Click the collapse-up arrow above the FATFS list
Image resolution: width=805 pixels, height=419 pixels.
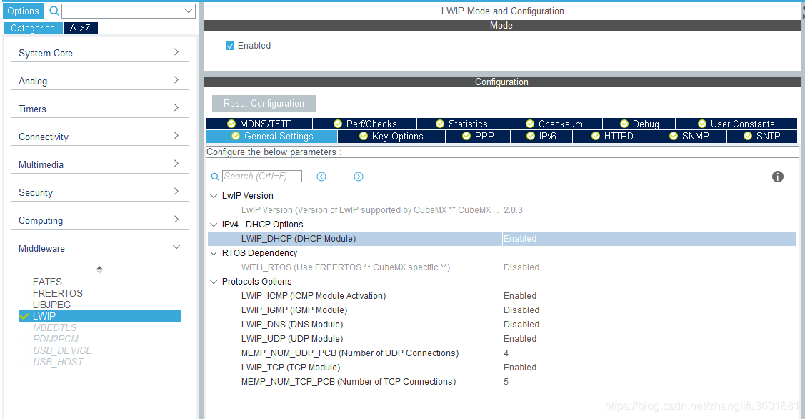99,269
